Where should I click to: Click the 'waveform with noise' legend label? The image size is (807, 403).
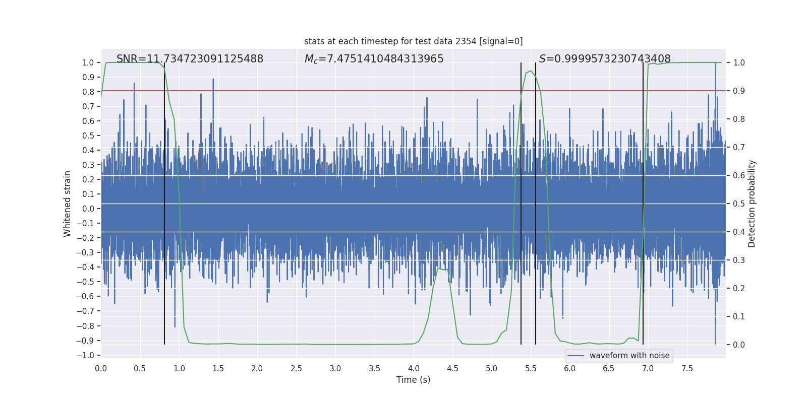pos(629,356)
